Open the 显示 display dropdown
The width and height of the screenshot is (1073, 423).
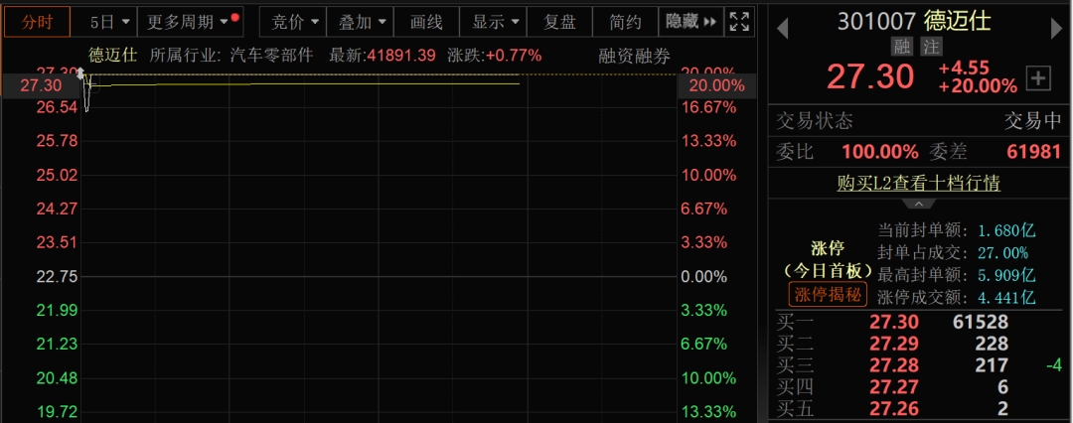pyautogui.click(x=493, y=22)
